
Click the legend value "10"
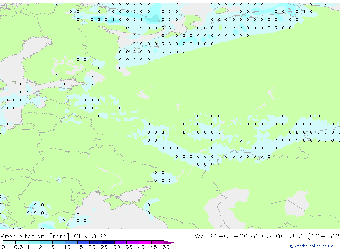tap(67, 247)
